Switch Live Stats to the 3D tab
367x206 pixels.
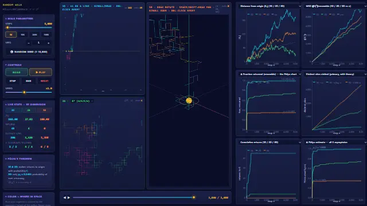pos(44,110)
